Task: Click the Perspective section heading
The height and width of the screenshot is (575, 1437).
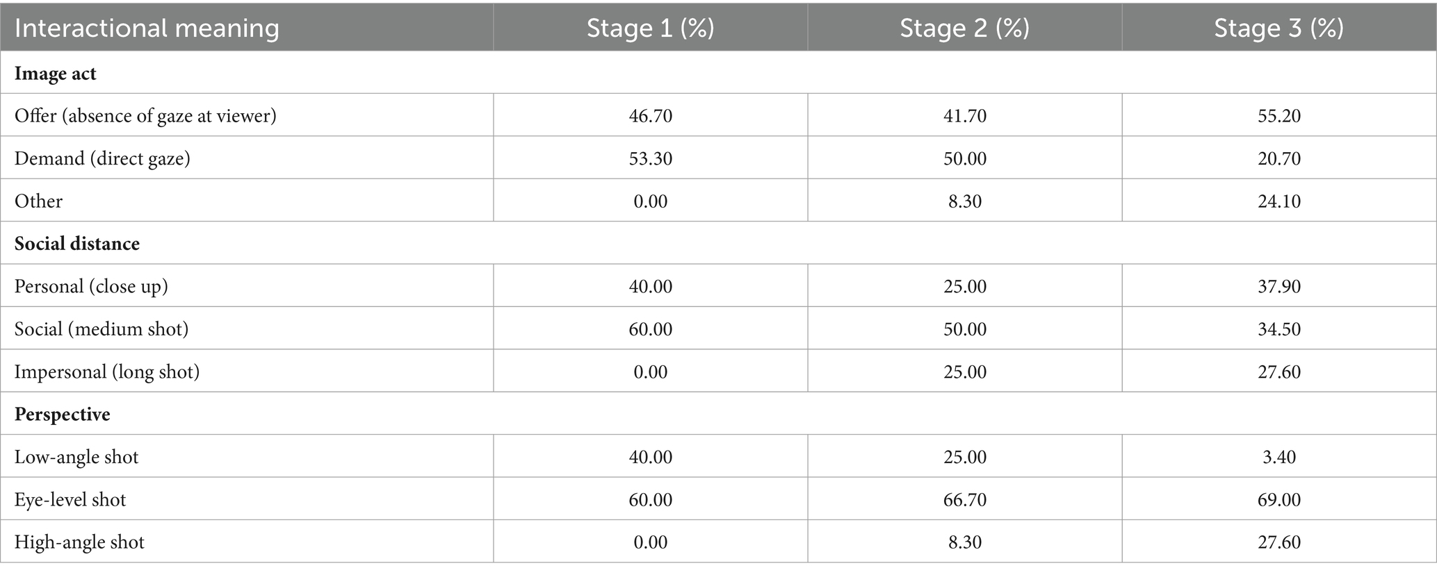Action: [x=62, y=415]
